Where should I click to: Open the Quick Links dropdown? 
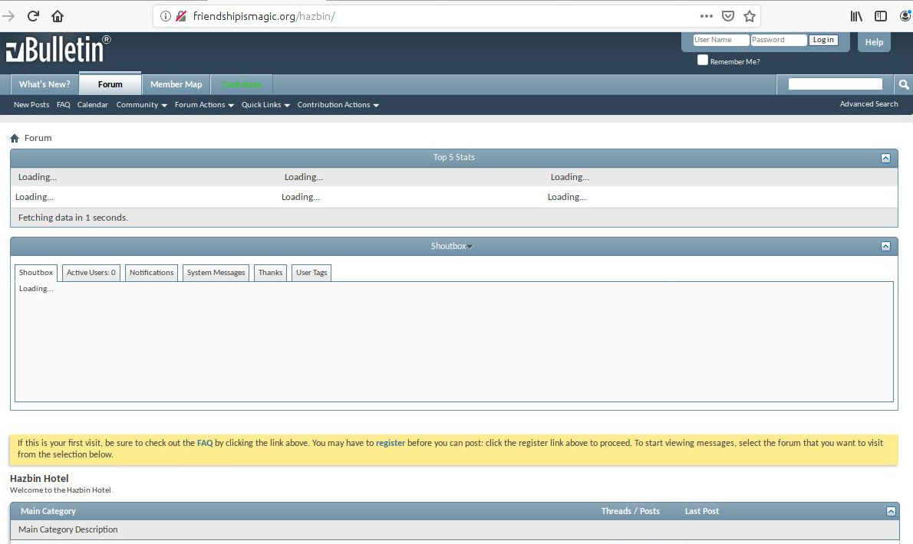(265, 105)
